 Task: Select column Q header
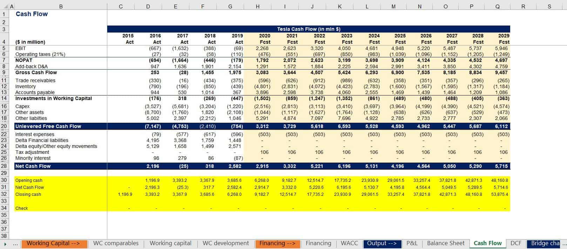(x=498, y=6)
